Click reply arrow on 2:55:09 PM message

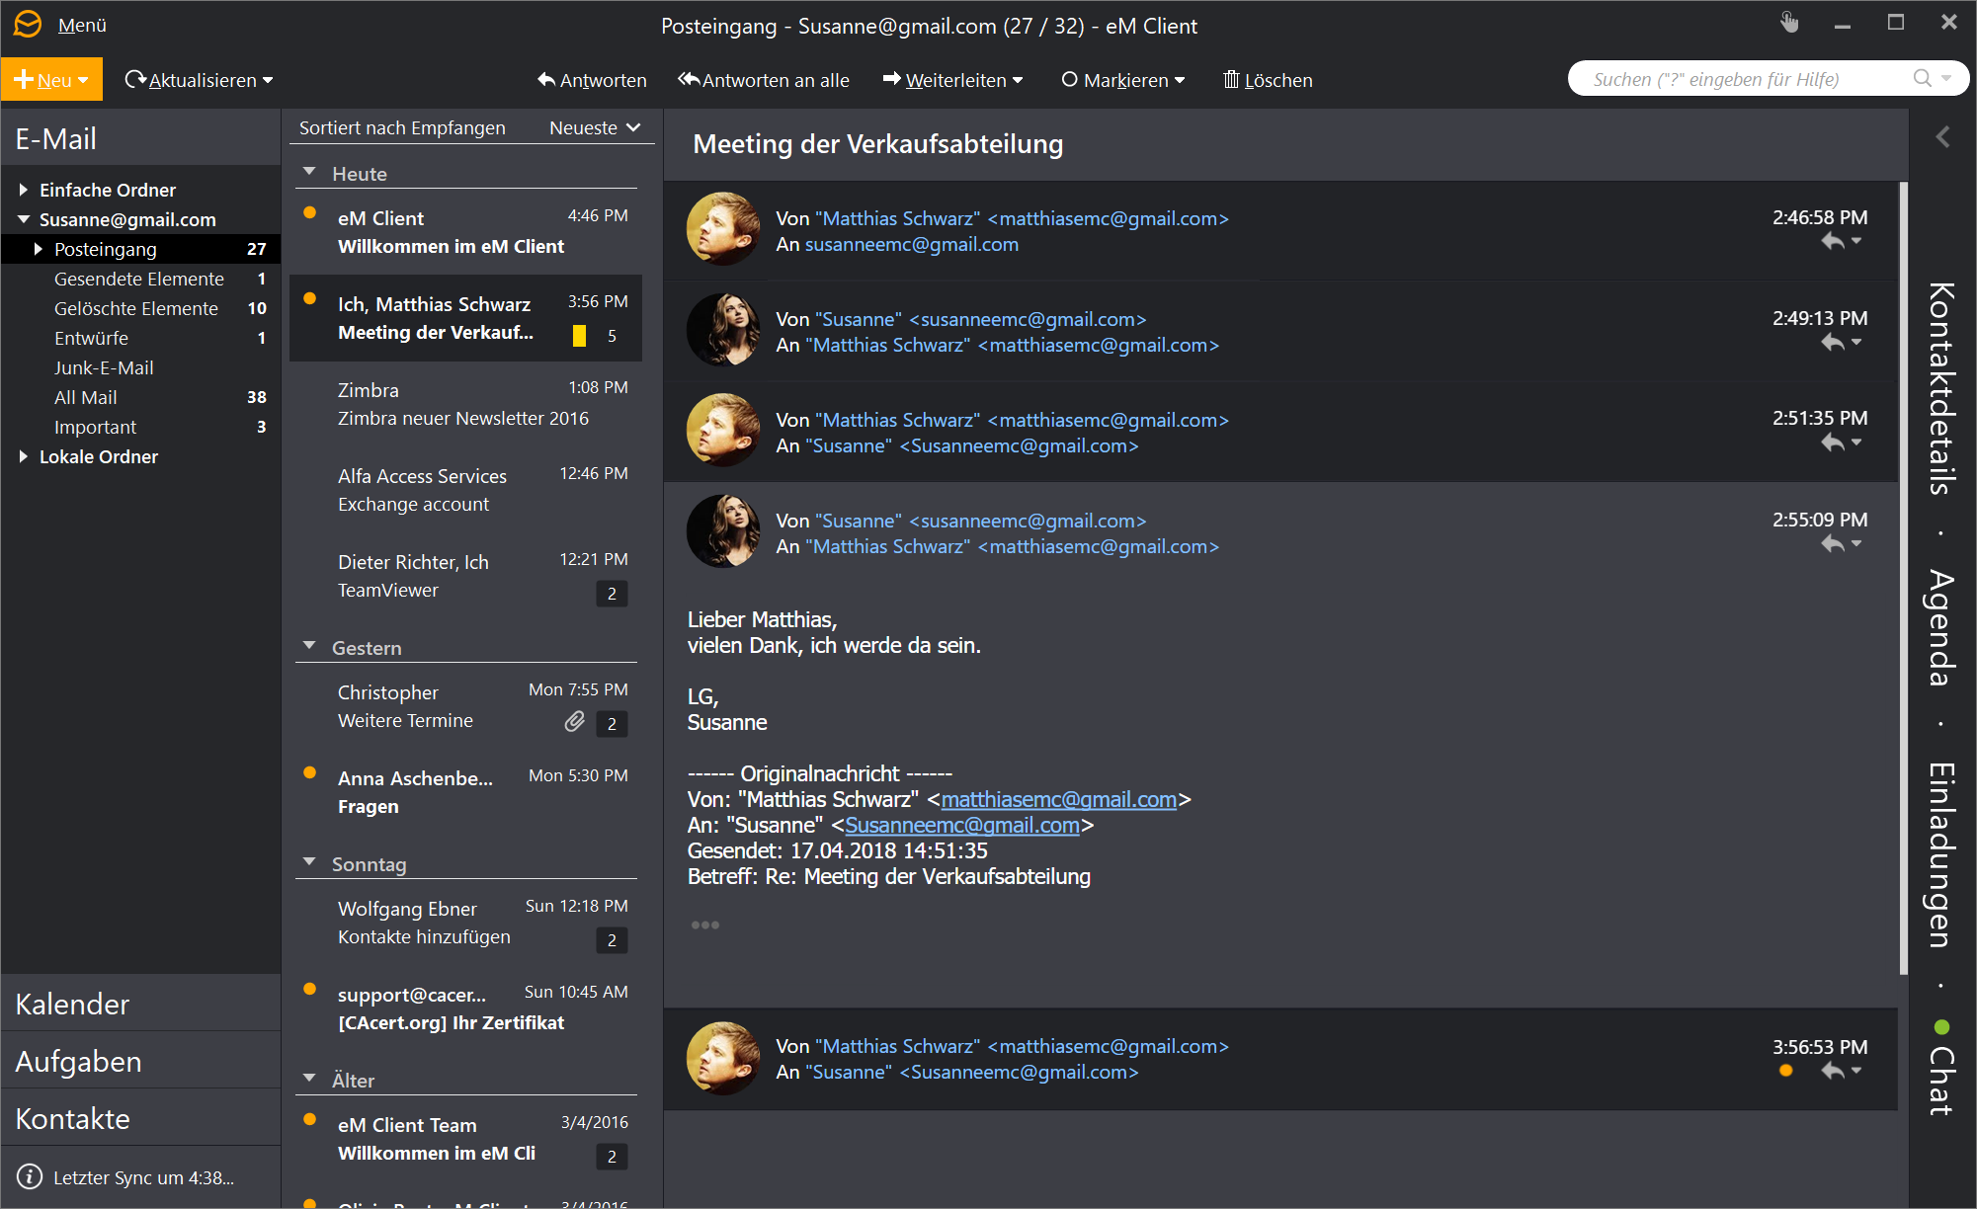(1833, 543)
